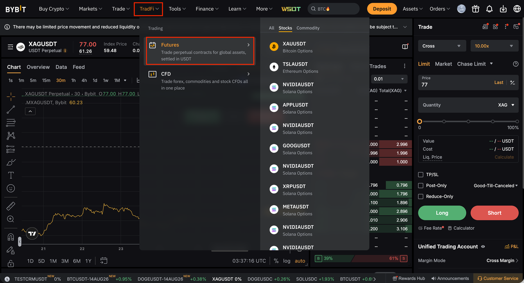Screen dimensions: 524x283
Task: Open the language globe icon
Action: 516,9
